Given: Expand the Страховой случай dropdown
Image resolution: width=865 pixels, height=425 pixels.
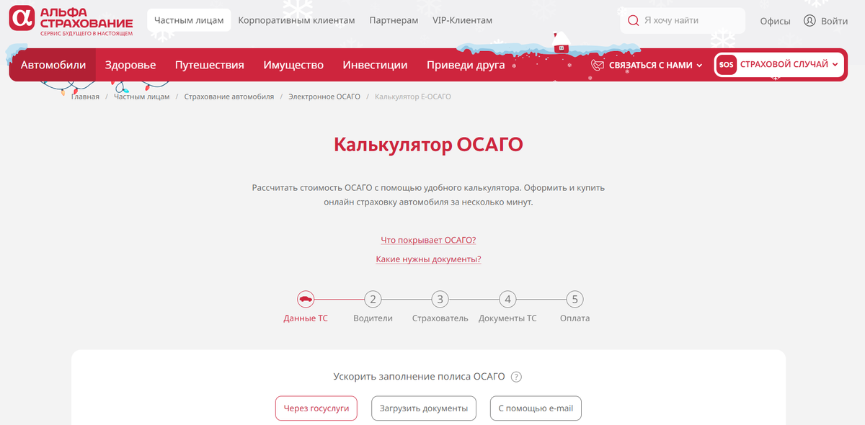Looking at the screenshot, I should tap(779, 65).
